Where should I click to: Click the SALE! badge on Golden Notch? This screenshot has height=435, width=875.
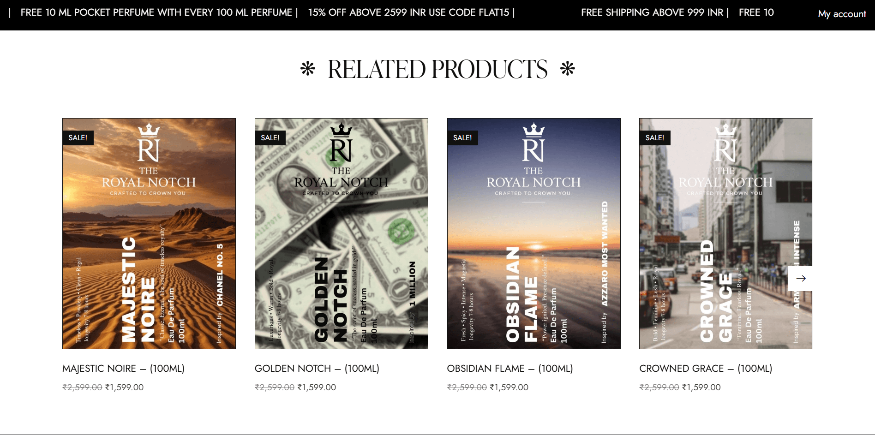tap(270, 137)
